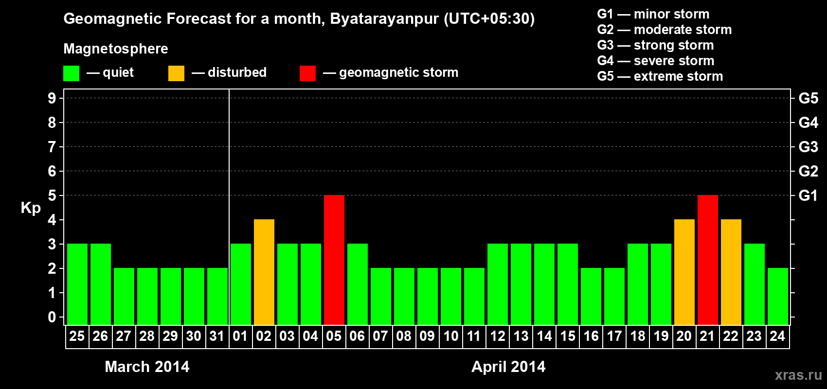The image size is (827, 389).
Task: Select the green bar for April 08
Action: [x=404, y=296]
